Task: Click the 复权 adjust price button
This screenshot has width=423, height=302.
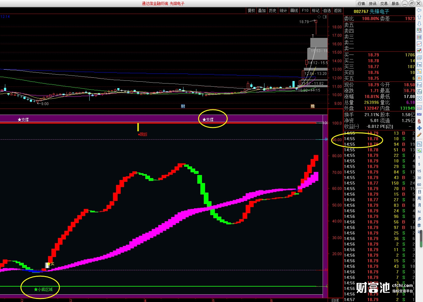Action: (x=252, y=10)
